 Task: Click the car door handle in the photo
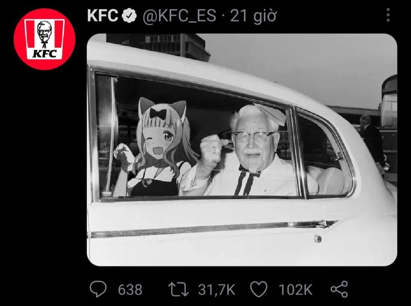point(312,225)
